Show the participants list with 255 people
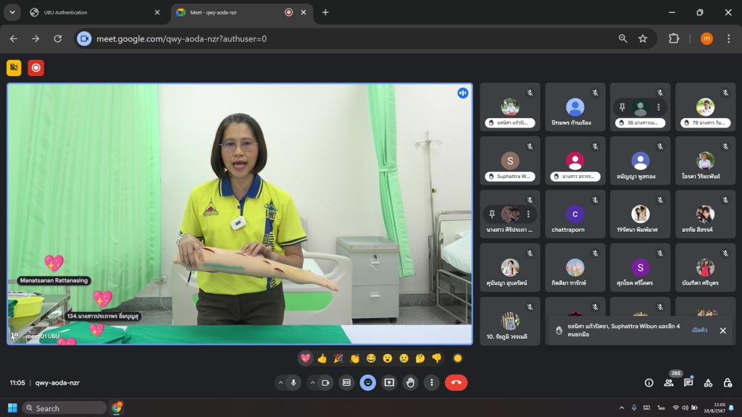Screen dimensions: 742x417 pos(669,382)
